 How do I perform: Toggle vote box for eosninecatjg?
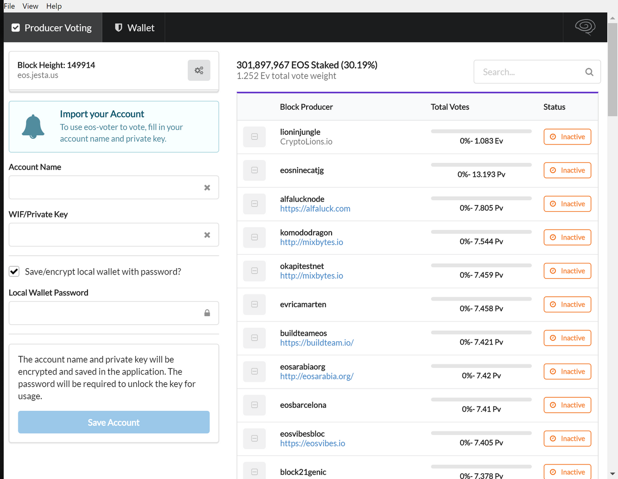(x=254, y=170)
